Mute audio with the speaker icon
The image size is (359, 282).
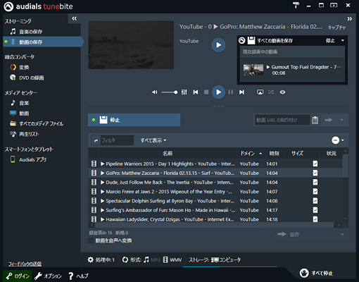click(155, 92)
